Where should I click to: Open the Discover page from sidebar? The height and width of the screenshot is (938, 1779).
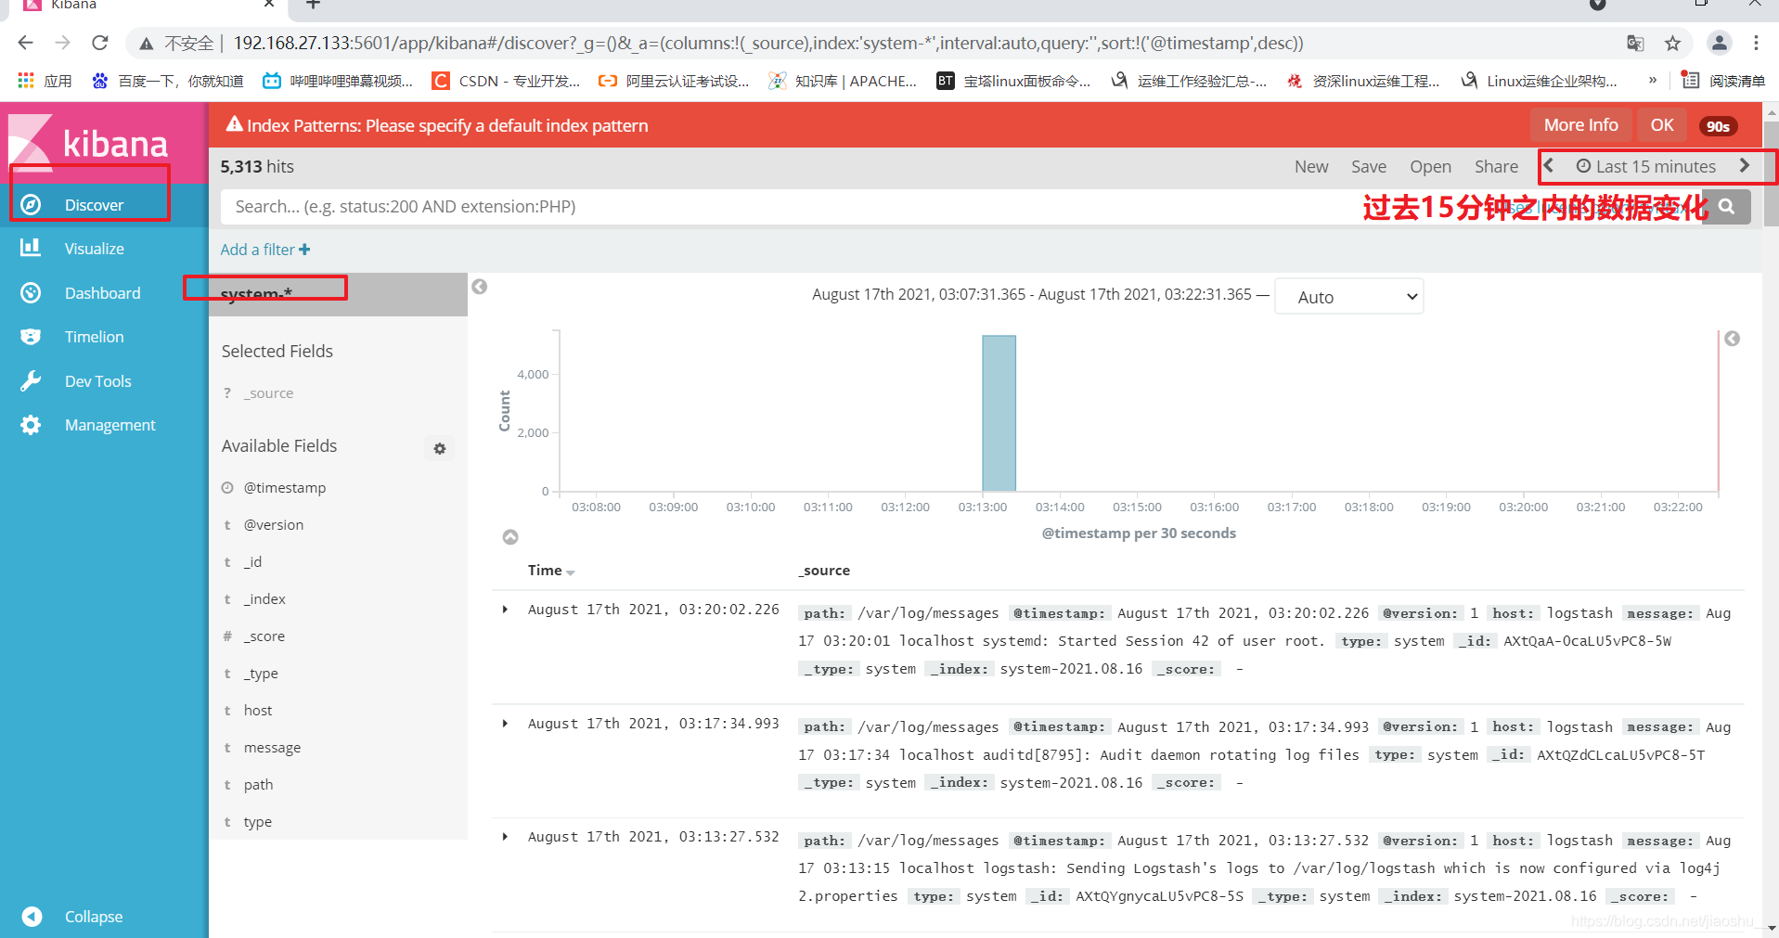point(93,205)
